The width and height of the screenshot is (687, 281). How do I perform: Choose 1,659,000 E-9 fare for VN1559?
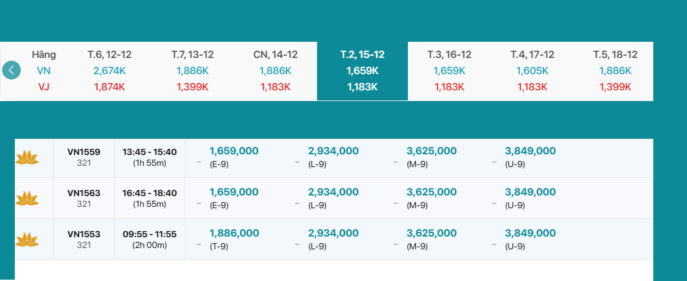pyautogui.click(x=233, y=157)
